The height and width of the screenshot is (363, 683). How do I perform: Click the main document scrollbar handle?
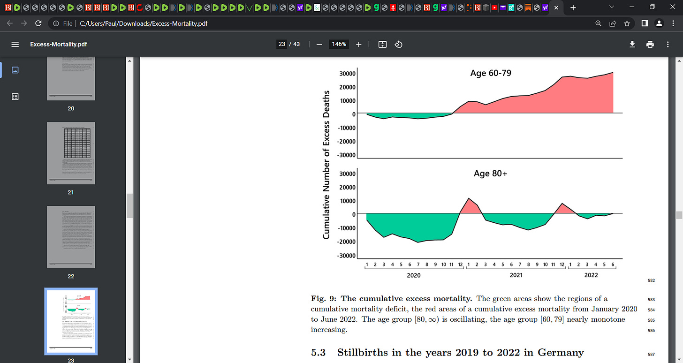(x=679, y=215)
